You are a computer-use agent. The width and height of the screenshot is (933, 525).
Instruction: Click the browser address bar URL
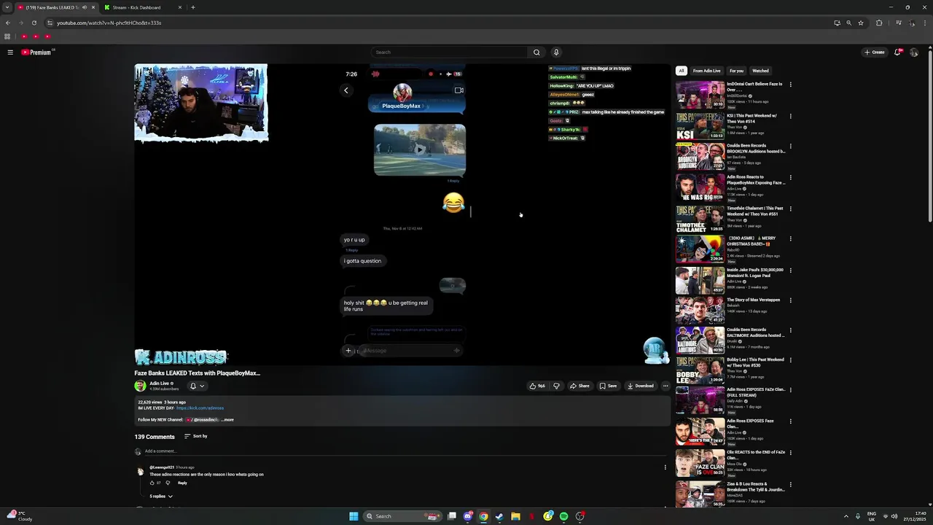tap(109, 23)
